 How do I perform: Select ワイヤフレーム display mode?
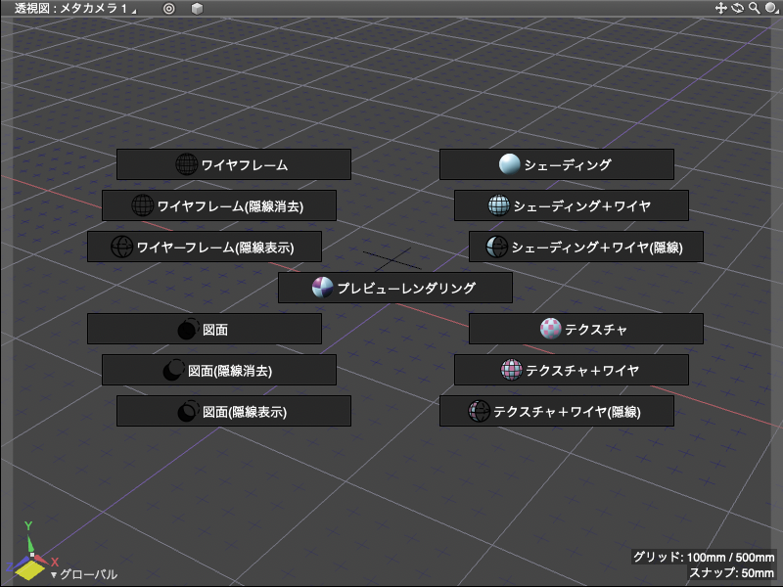[x=233, y=164]
